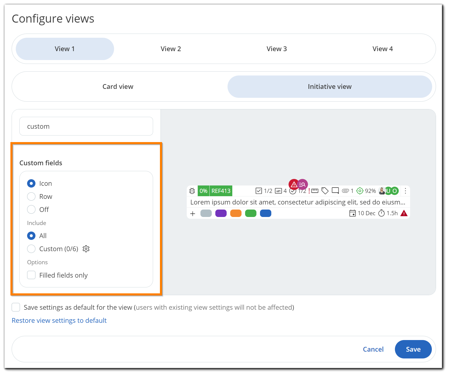The height and width of the screenshot is (376, 450).
Task: Switch to the View 2 tab
Action: pyautogui.click(x=171, y=49)
